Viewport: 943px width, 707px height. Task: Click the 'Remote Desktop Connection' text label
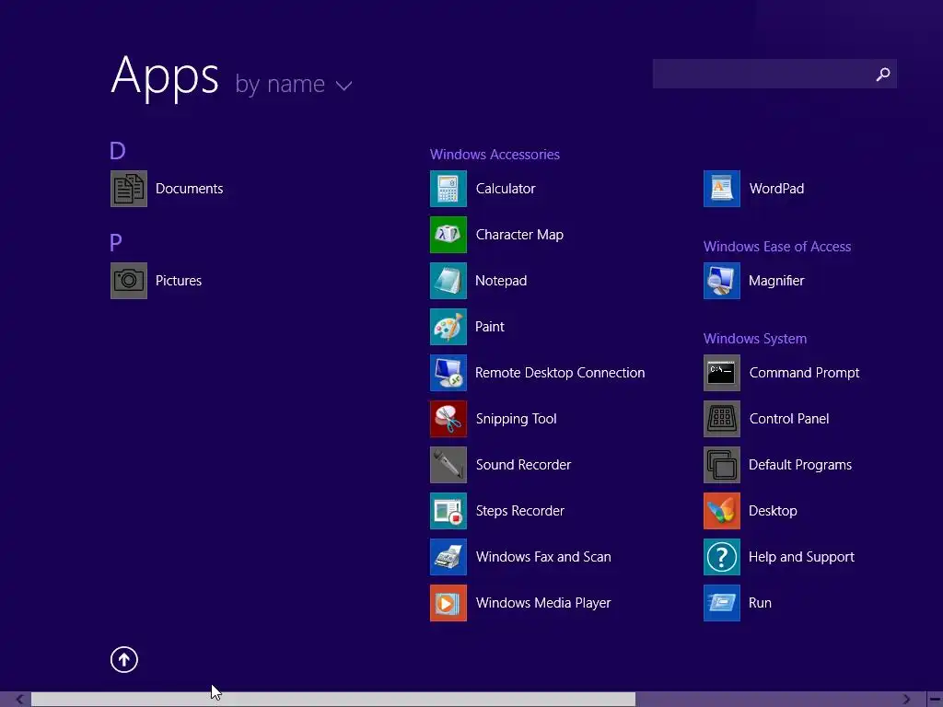pyautogui.click(x=560, y=373)
